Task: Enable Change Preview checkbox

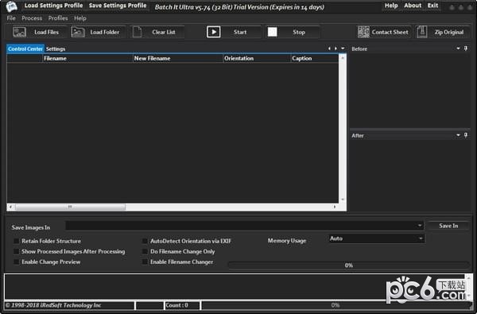Action: click(x=16, y=262)
